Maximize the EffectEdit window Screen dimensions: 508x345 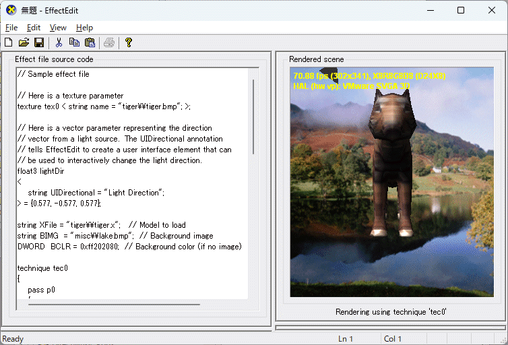click(x=461, y=10)
